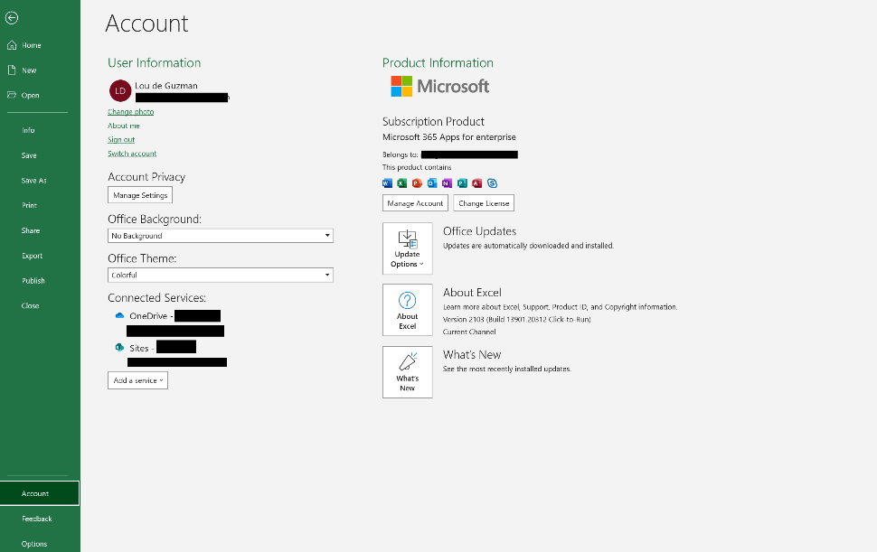Click the OneNote app icon under This product contains
This screenshot has width=877, height=552.
(447, 183)
